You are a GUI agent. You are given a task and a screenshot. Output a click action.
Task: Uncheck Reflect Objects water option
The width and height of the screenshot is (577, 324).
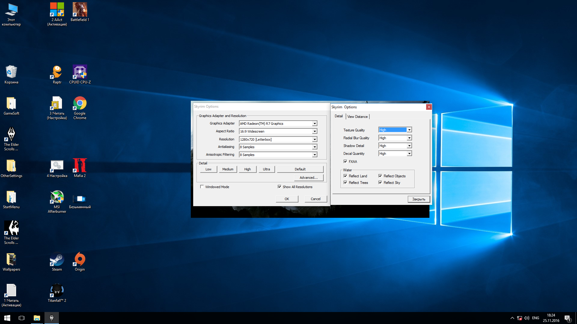pyautogui.click(x=392, y=176)
